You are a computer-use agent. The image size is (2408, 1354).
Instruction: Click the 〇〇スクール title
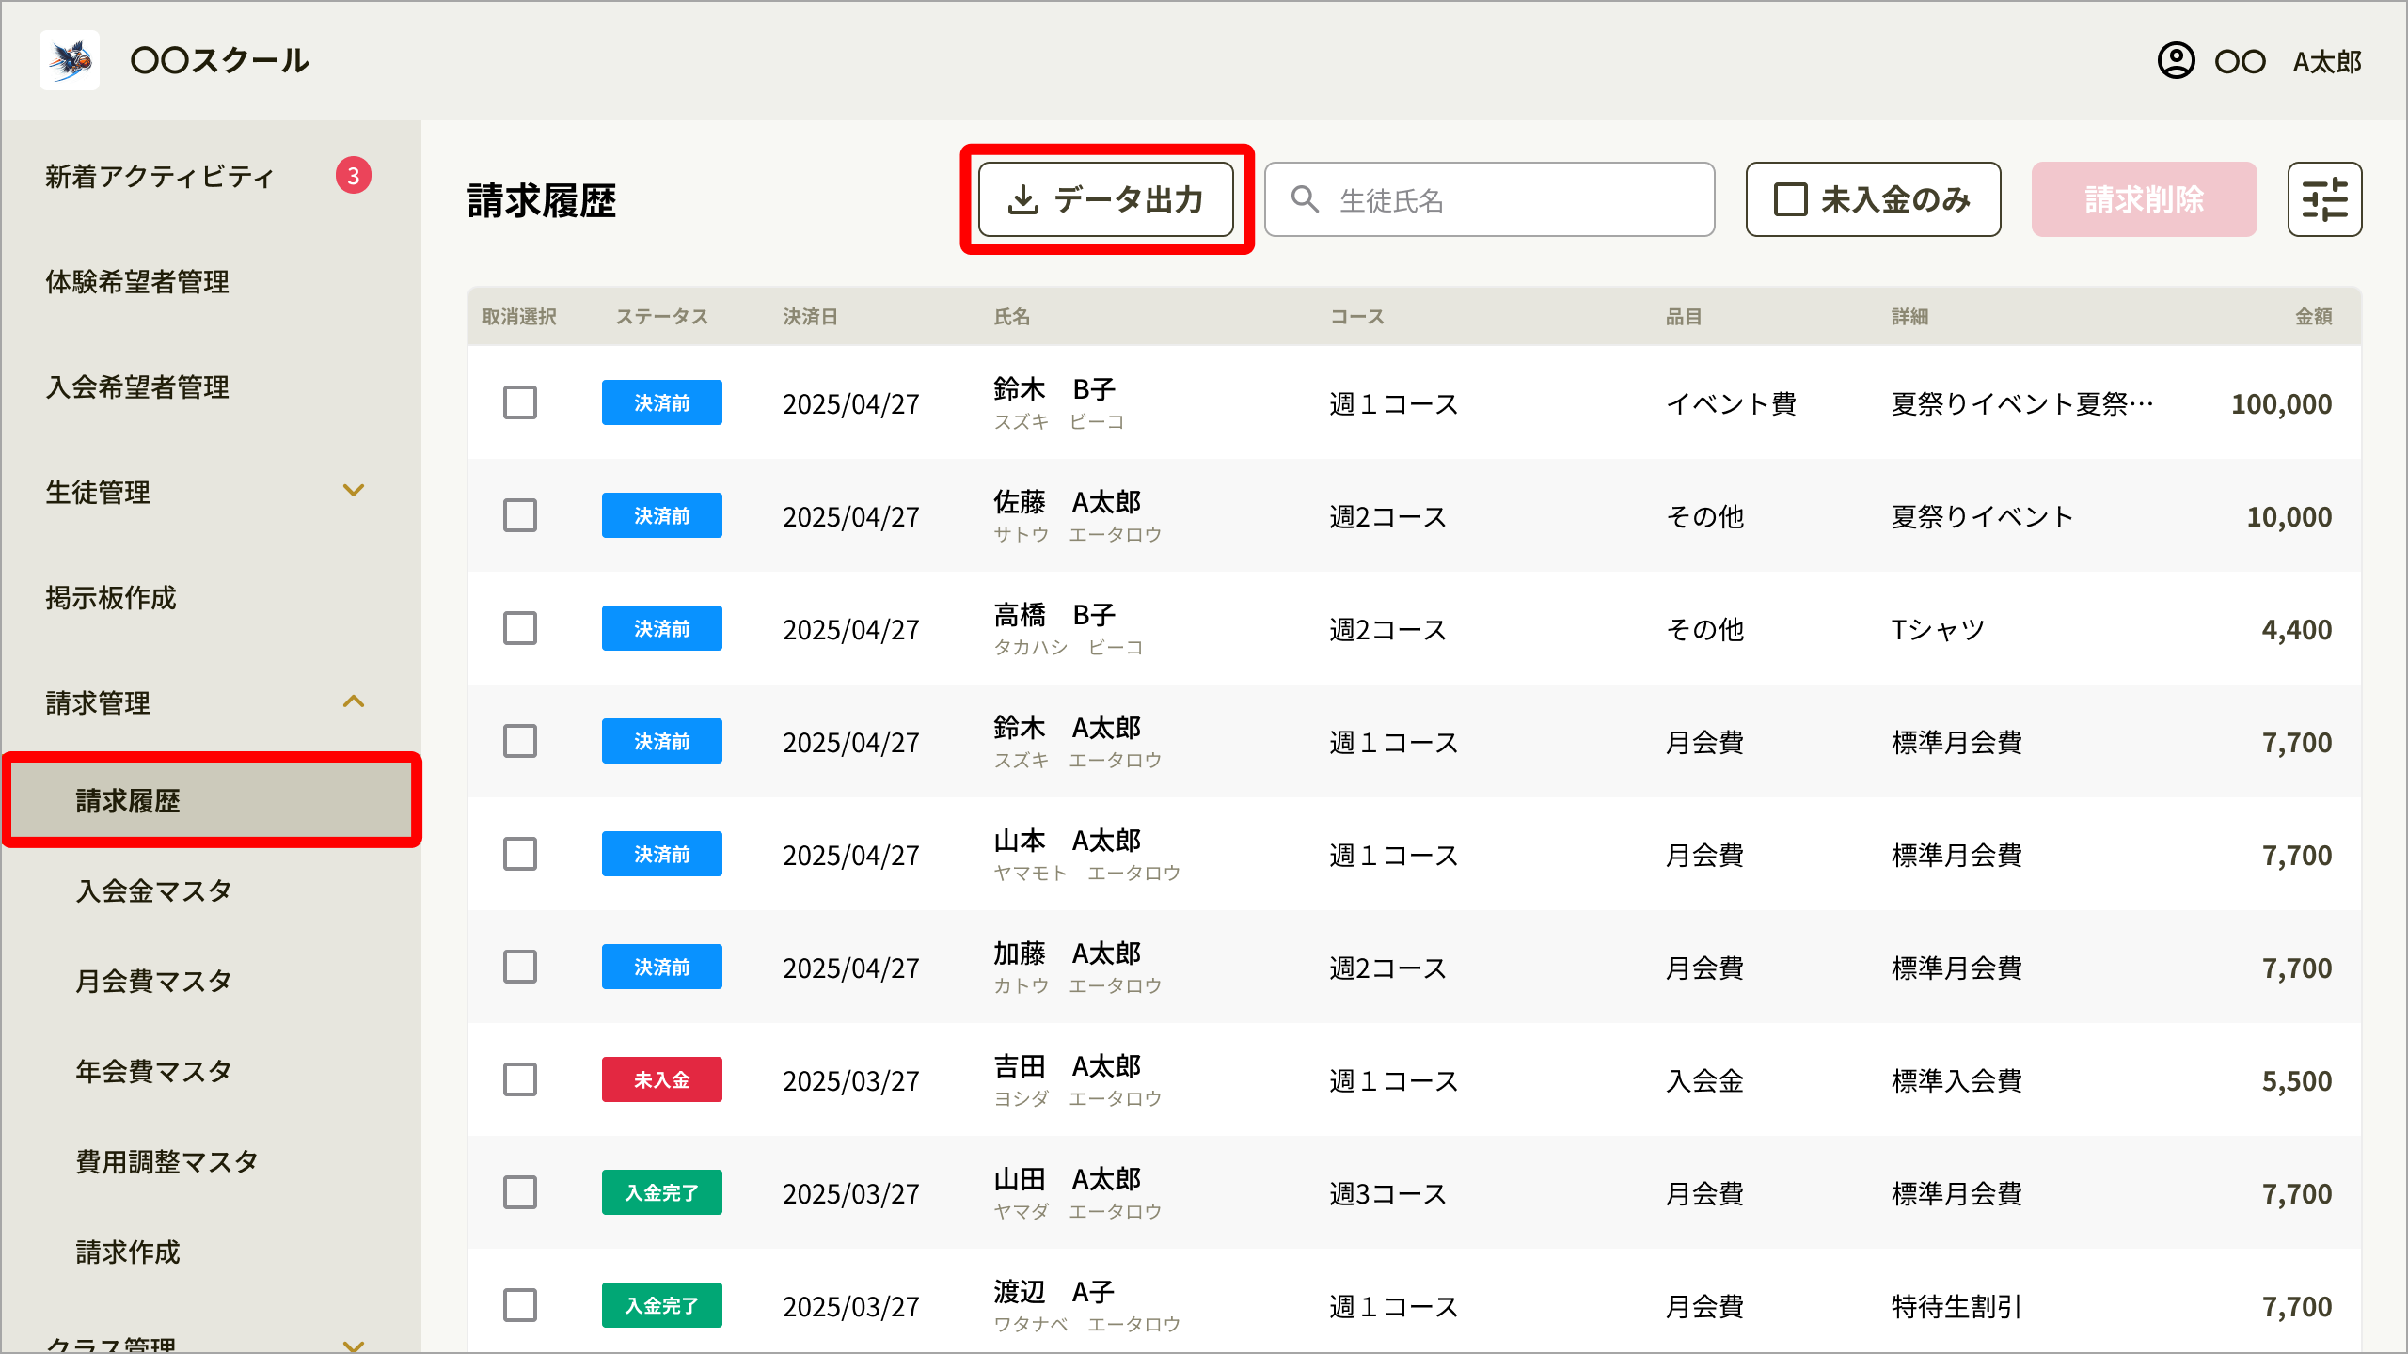220,60
